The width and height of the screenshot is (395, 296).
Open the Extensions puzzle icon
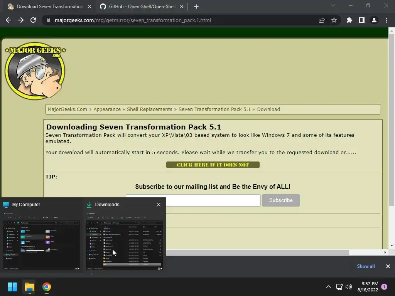(349, 20)
